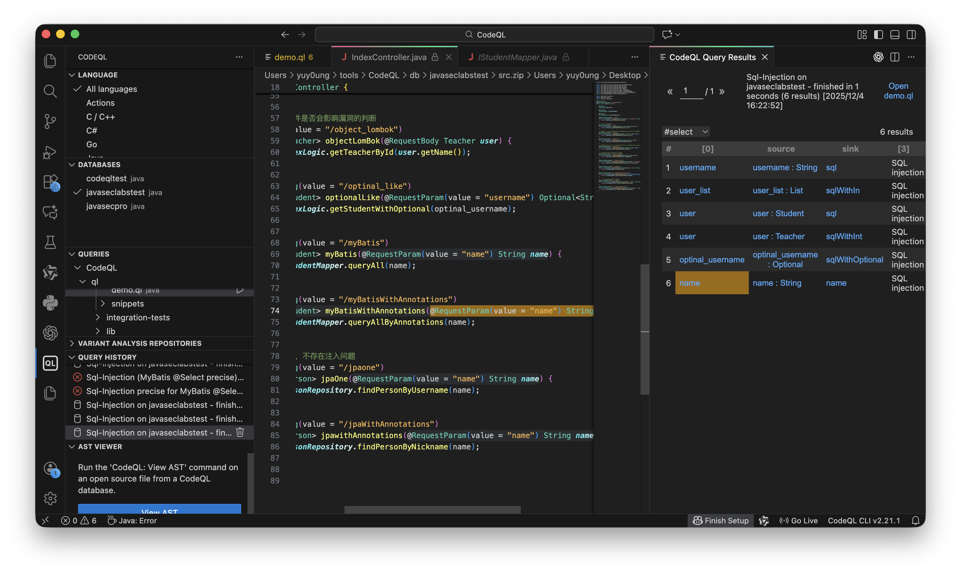961x574 pixels.
Task: Click the Open demo.ql link
Action: pos(898,91)
